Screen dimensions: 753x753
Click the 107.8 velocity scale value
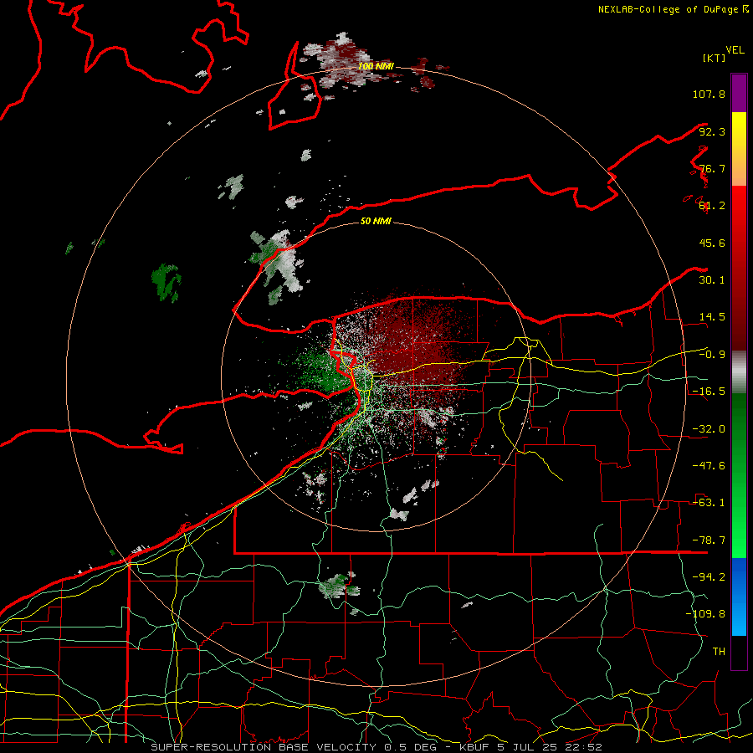coord(709,94)
